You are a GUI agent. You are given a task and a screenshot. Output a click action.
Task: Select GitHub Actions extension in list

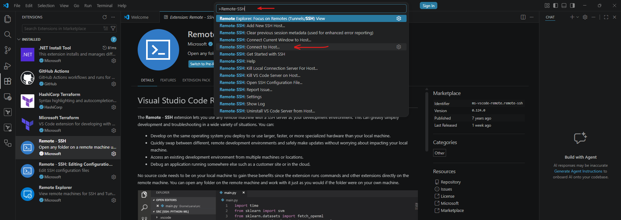coord(68,78)
